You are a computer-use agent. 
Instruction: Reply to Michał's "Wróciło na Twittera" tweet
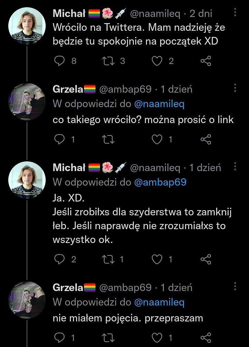pyautogui.click(x=59, y=61)
